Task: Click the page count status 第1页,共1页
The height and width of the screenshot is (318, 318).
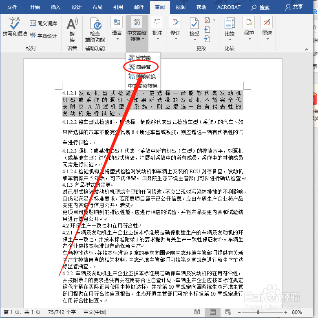Action: point(22,312)
